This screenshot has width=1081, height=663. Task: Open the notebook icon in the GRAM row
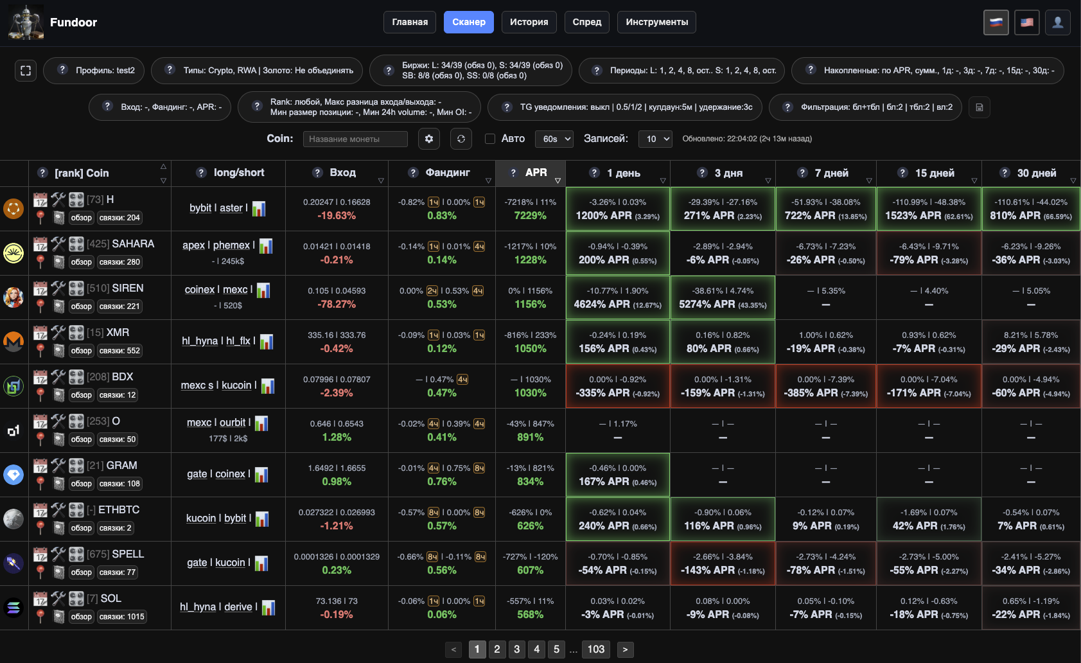(58, 484)
